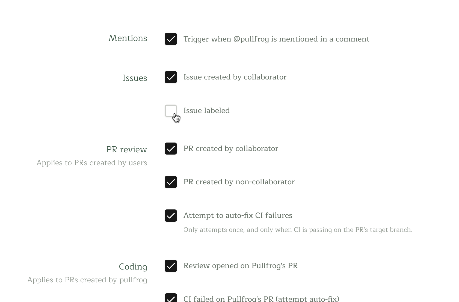Viewport: 459px width, 302px height.
Task: Disable PR created by collaborator trigger
Action: click(x=171, y=149)
